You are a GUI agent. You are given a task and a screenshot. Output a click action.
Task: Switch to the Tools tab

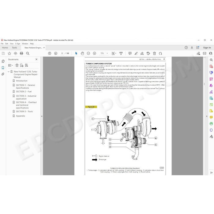pyautogui.click(x=14, y=48)
